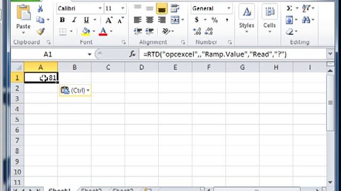The height and width of the screenshot is (191, 341).
Task: Open Merge & Center dropdown arrow
Action: click(183, 20)
